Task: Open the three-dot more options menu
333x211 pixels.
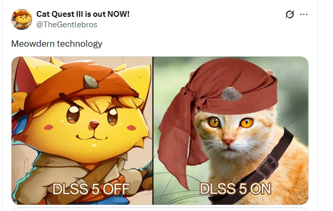Action: coord(304,14)
